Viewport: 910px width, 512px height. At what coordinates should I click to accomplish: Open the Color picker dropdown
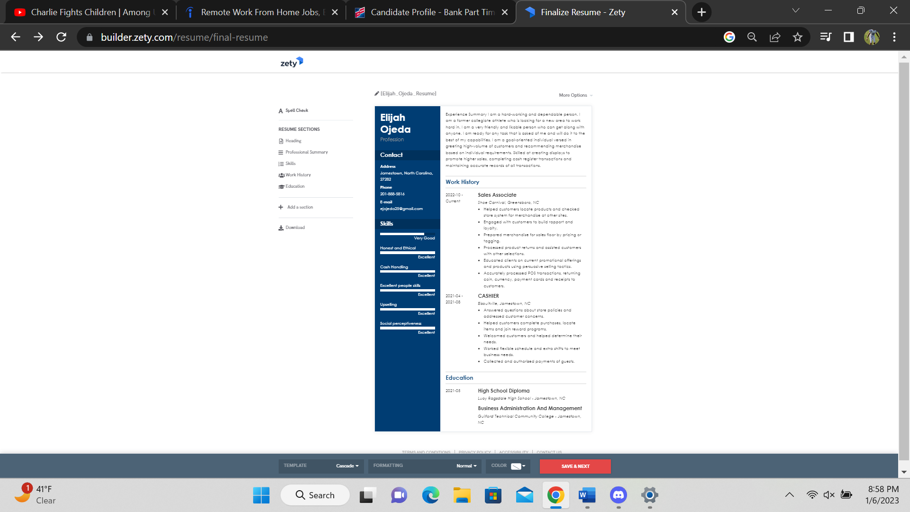pos(519,466)
